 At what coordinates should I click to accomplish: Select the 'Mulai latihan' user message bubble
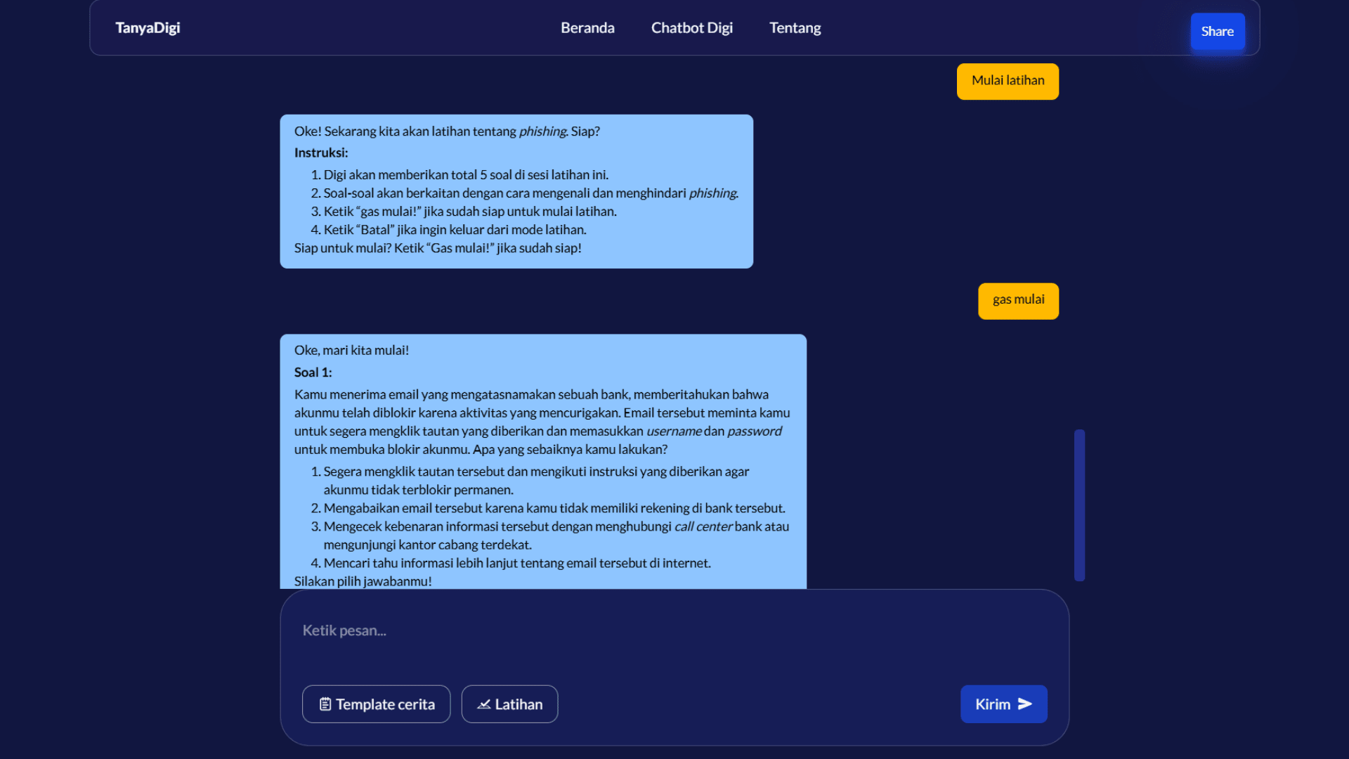[x=1008, y=81]
